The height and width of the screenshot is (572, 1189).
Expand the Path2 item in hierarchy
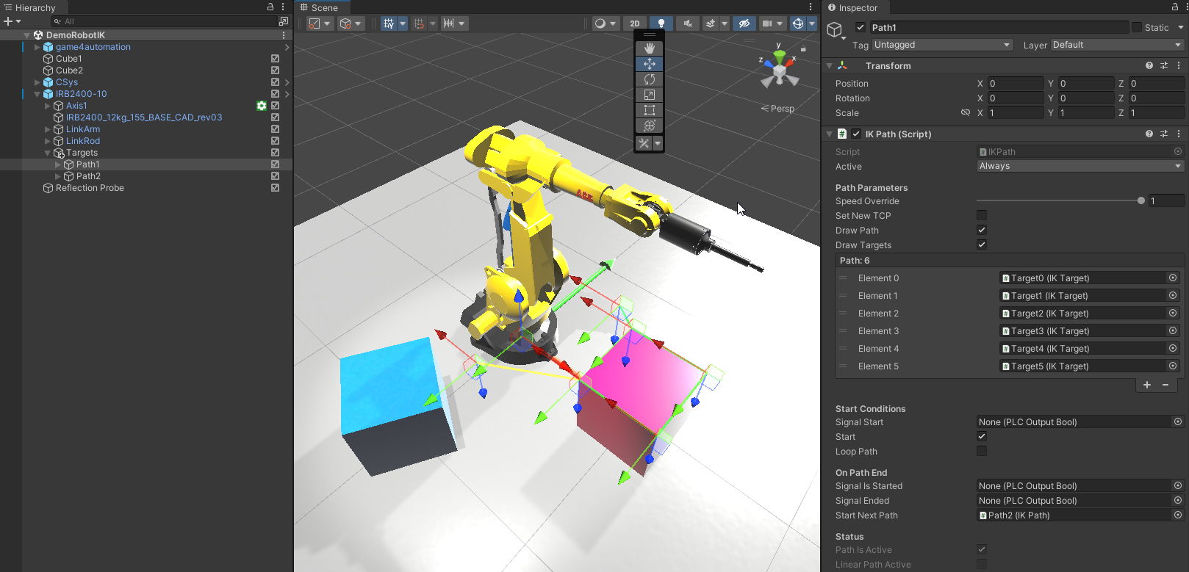point(58,176)
